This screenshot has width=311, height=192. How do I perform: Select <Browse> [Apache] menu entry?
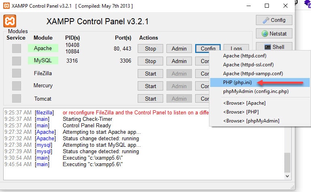coord(260,103)
